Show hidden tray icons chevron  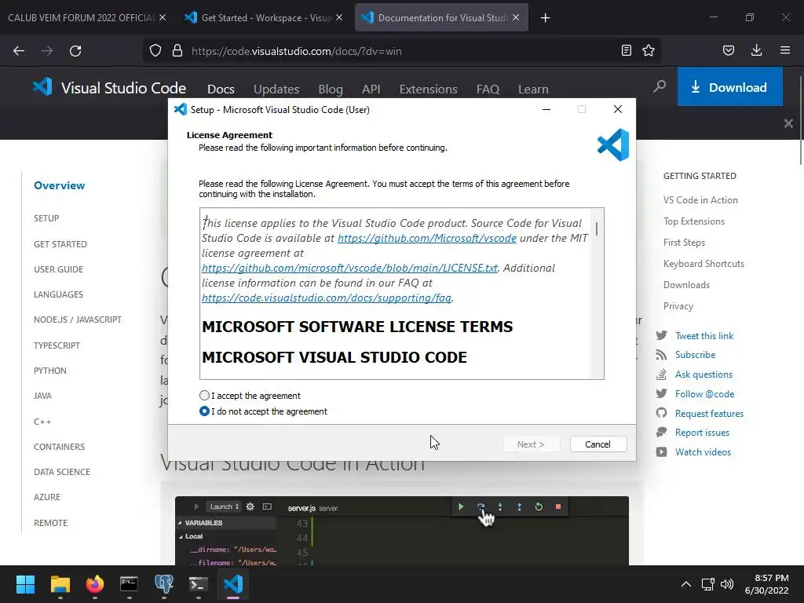pos(686,584)
